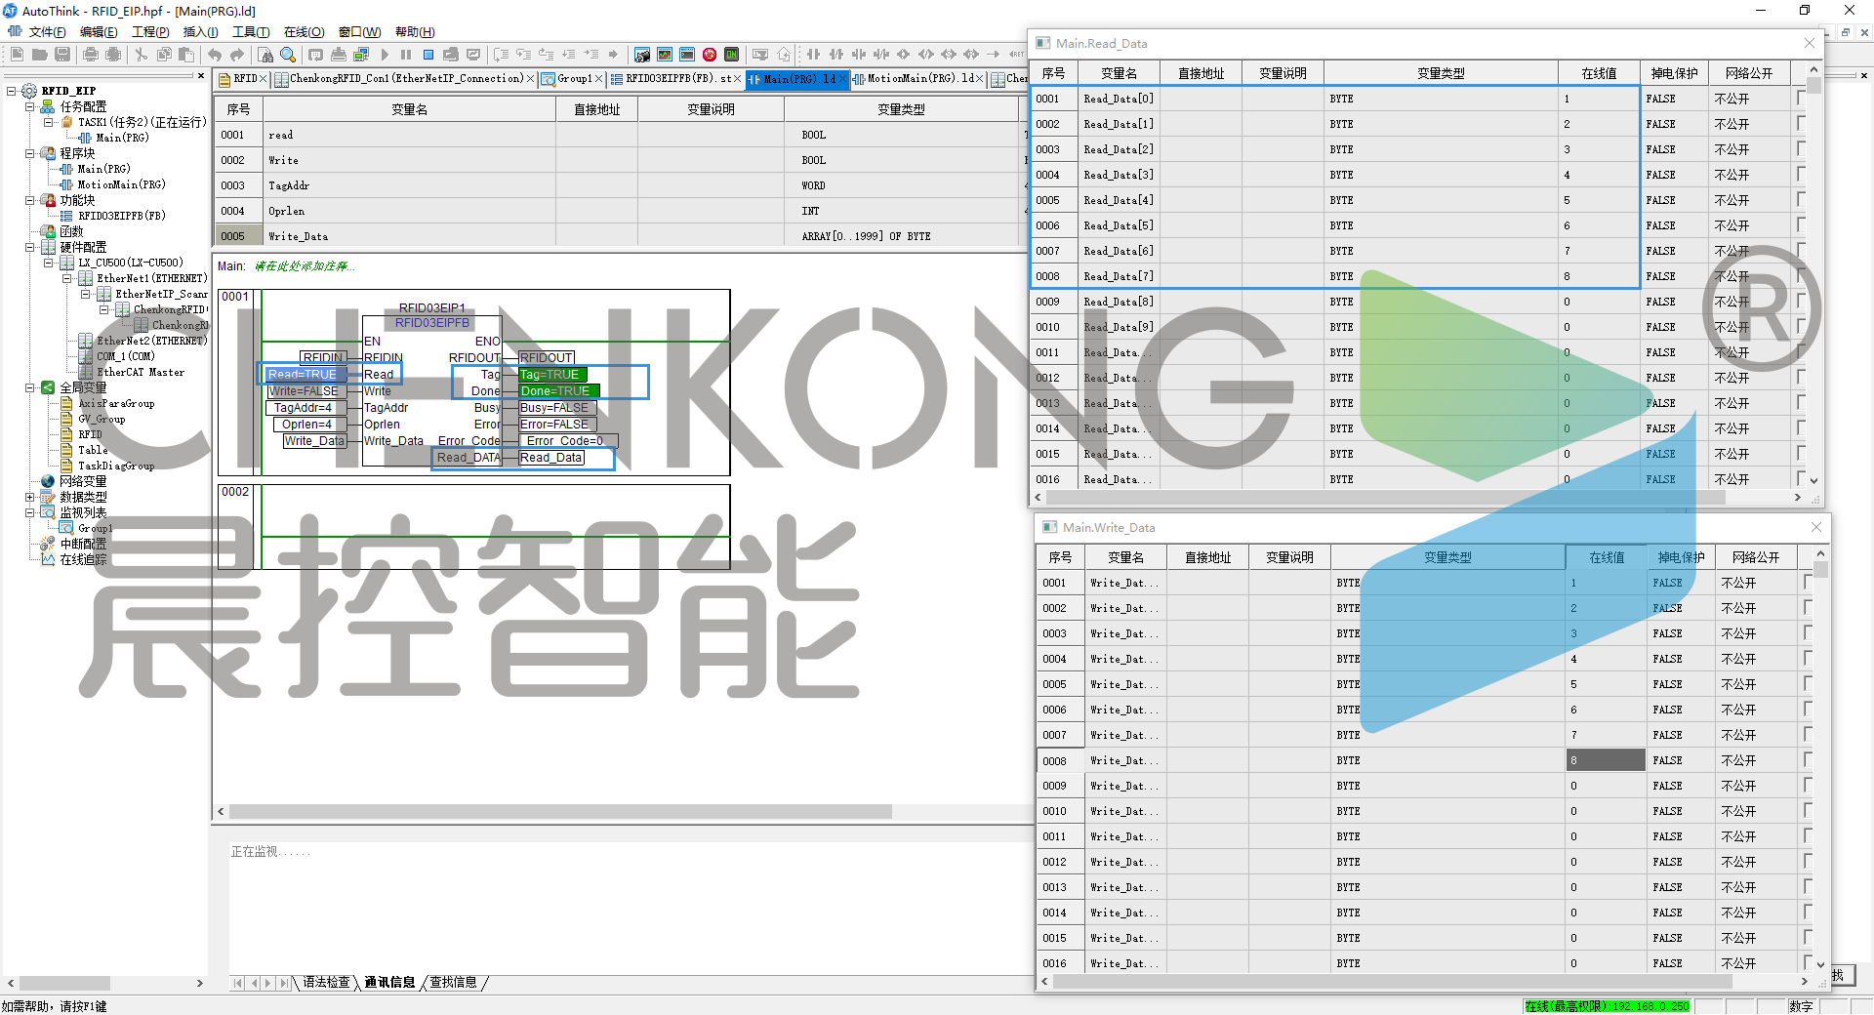
Task: Click the RET return instruction icon
Action: coord(1017,55)
